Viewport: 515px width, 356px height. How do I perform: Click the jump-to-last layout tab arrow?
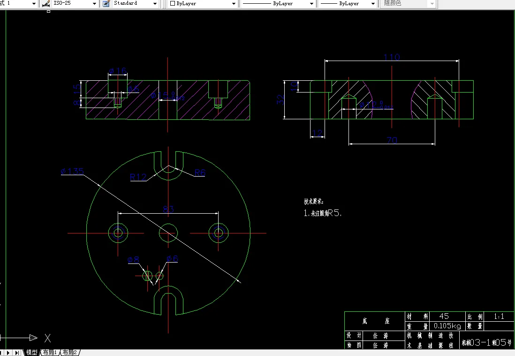point(17,353)
